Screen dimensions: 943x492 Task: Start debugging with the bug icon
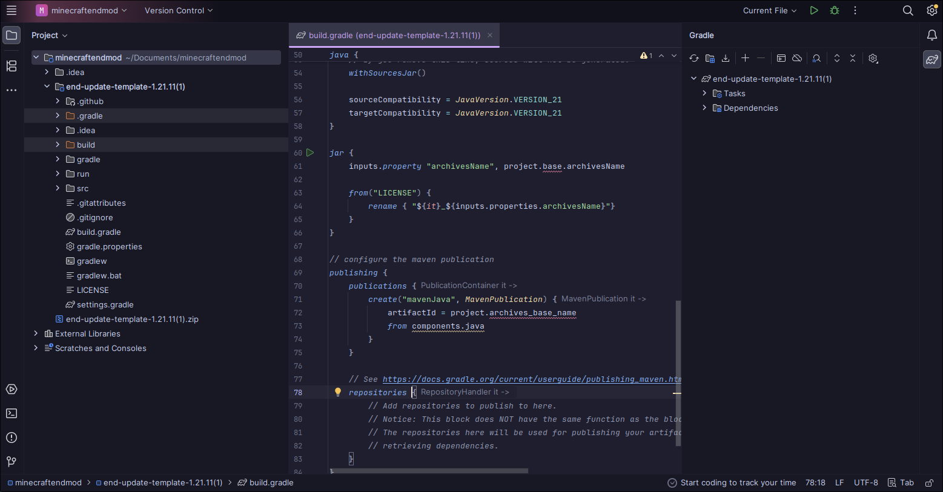835,10
